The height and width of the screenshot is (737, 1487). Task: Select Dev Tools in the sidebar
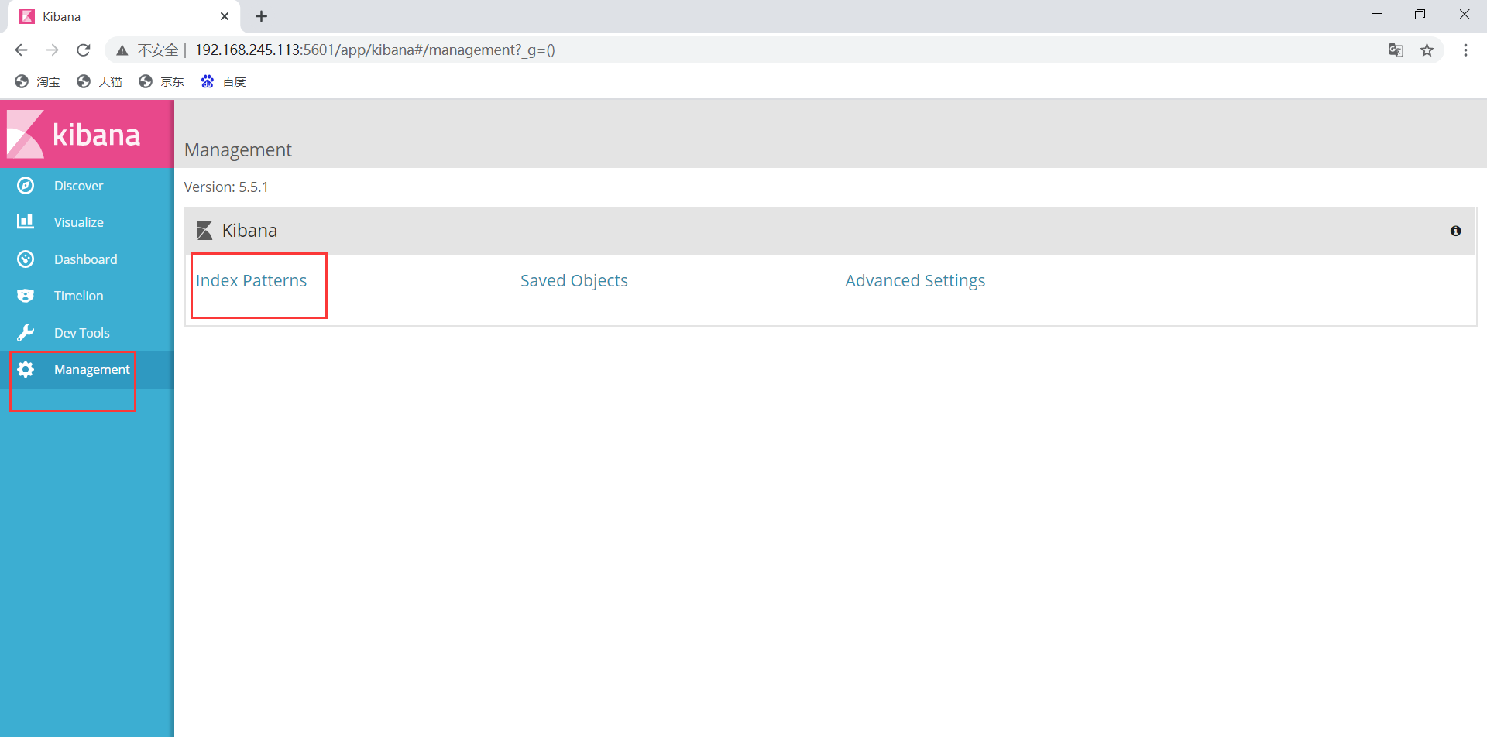(87, 333)
